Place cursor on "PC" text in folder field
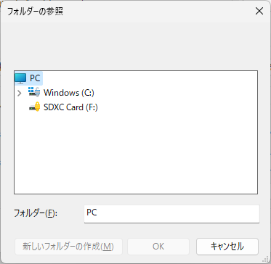Viewport: 271px width, 264px height. coord(92,213)
